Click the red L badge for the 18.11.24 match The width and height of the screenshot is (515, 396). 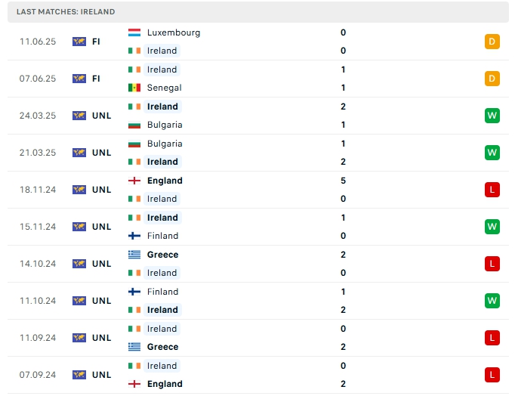[x=492, y=190]
